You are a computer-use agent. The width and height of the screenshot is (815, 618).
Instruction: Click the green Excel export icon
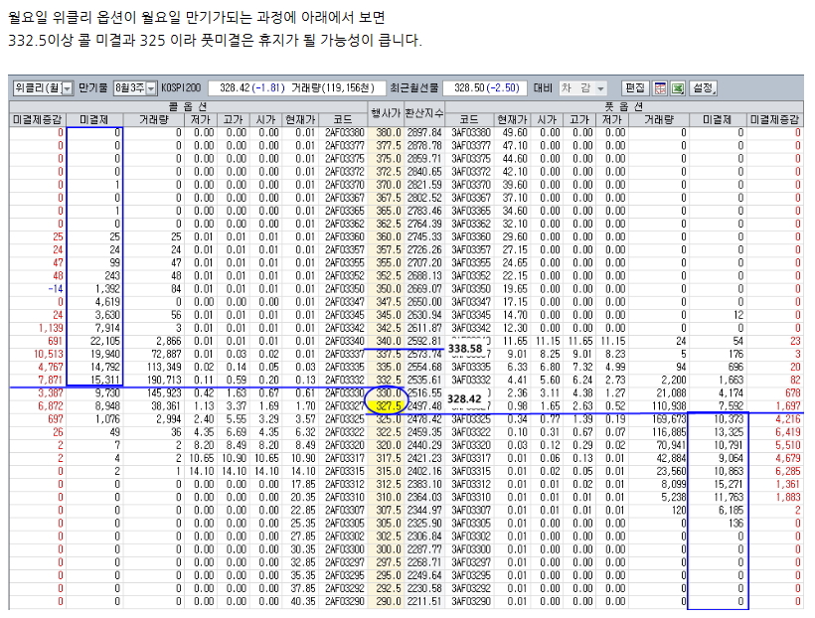(677, 88)
